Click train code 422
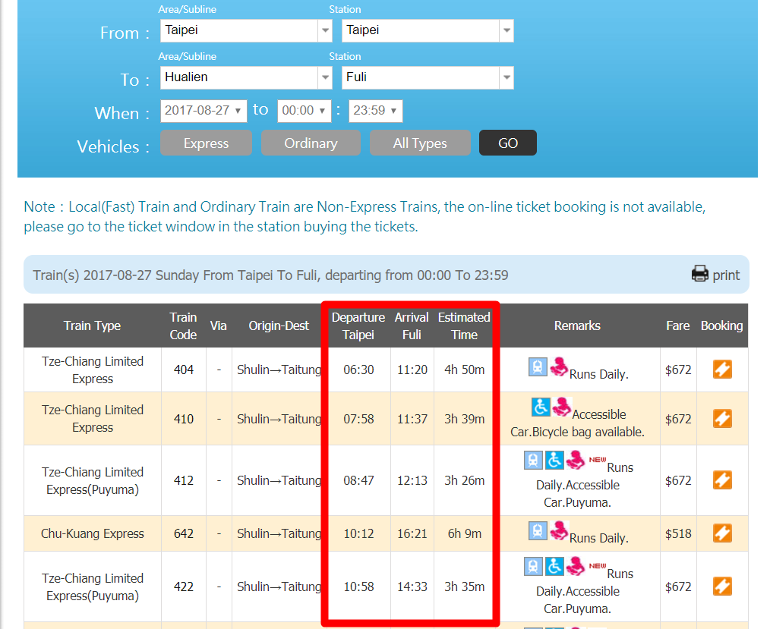770x629 pixels. [184, 587]
